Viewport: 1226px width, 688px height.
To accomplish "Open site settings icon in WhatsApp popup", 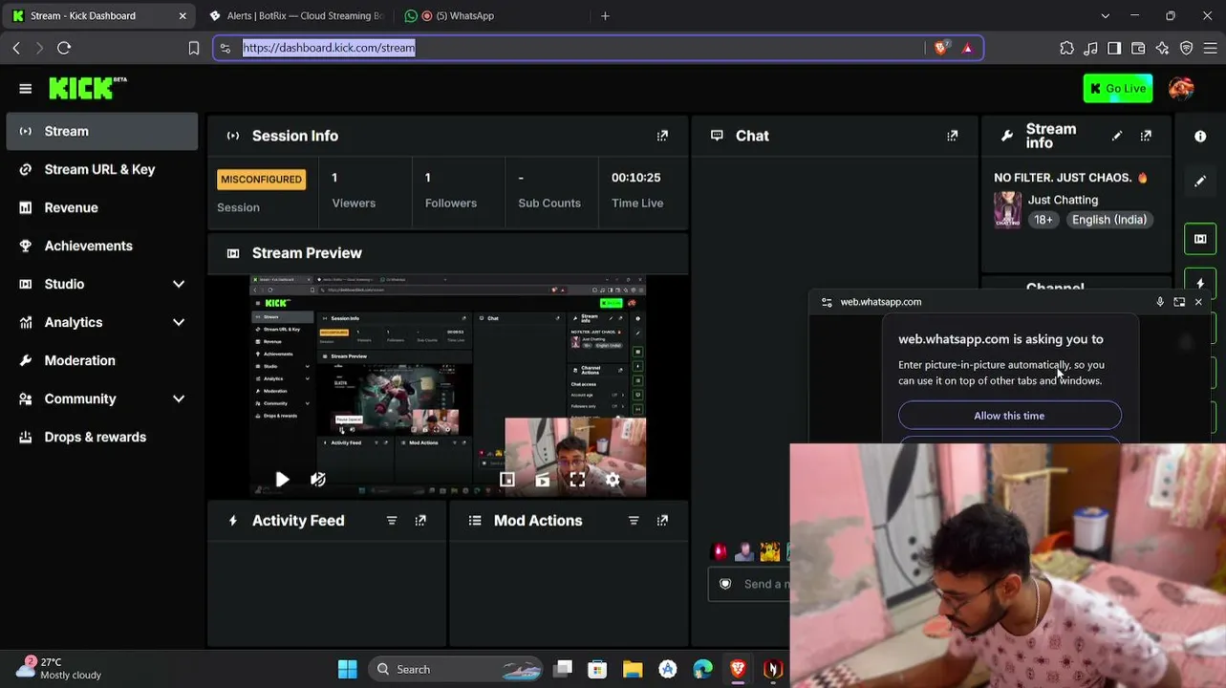I will [827, 302].
